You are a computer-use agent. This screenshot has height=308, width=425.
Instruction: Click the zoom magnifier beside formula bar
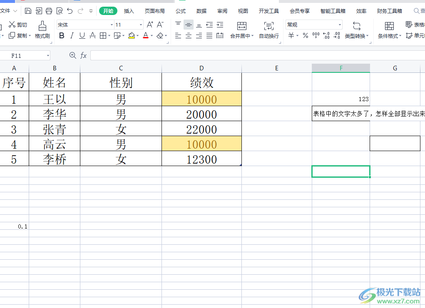[x=73, y=56]
